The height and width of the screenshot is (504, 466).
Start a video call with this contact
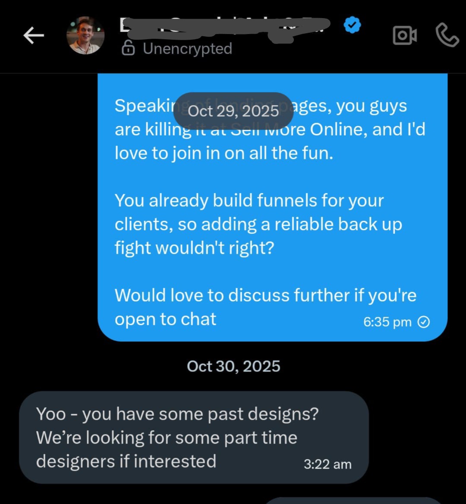tap(405, 36)
